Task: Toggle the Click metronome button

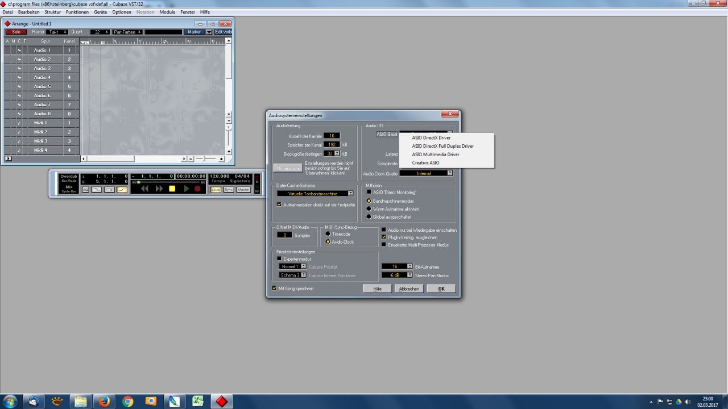Action: pos(216,190)
